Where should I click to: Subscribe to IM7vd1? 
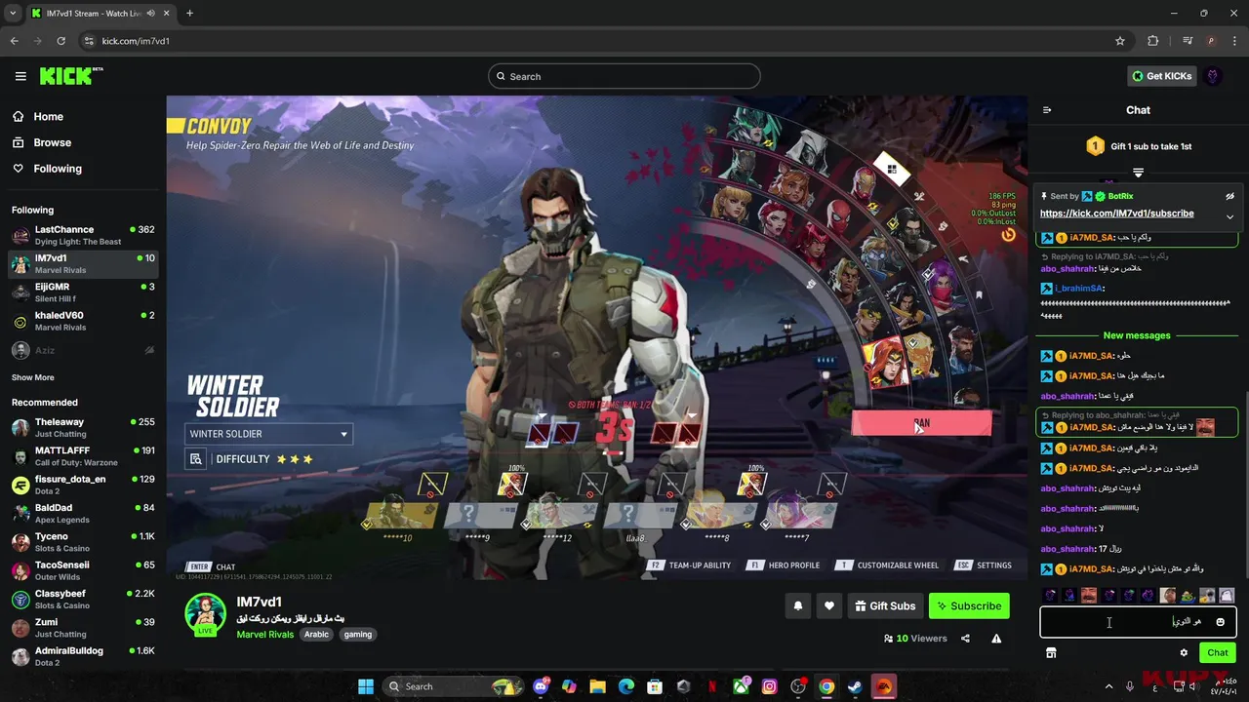[969, 605]
